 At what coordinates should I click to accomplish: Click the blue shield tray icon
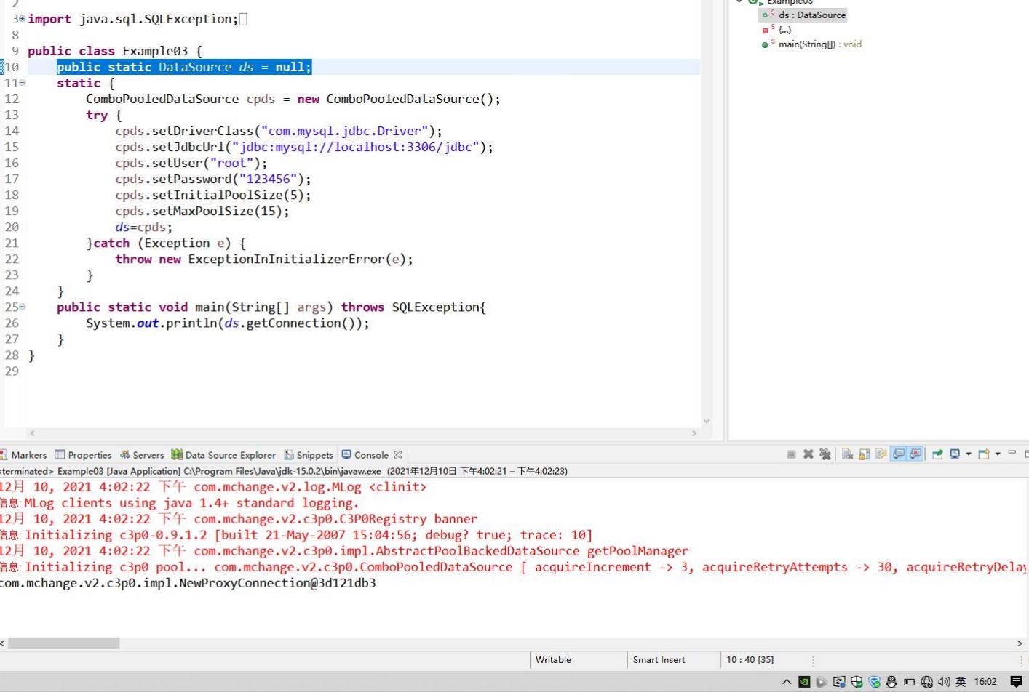click(874, 682)
